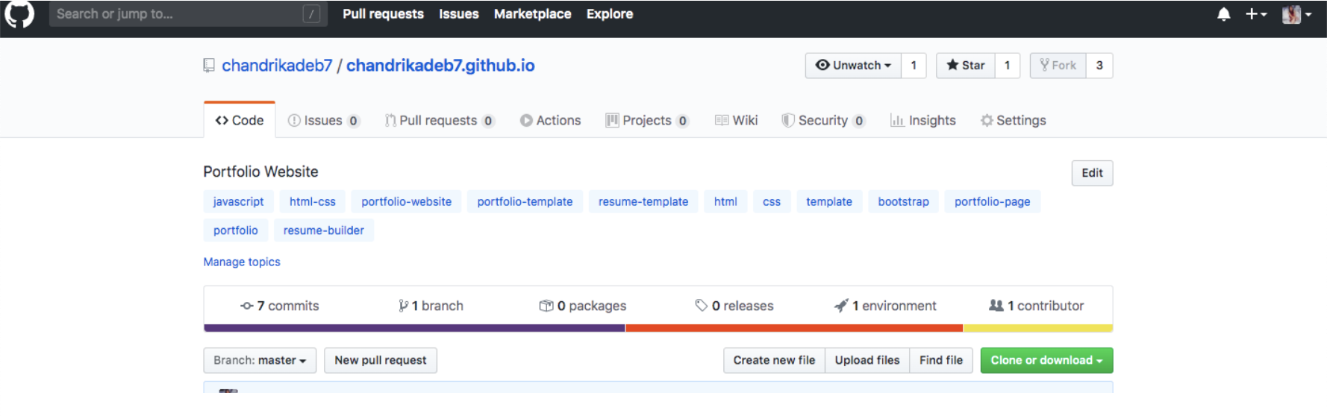Open the portfolio-website topic tag
Viewport: 1327px width, 416px height.
(407, 201)
